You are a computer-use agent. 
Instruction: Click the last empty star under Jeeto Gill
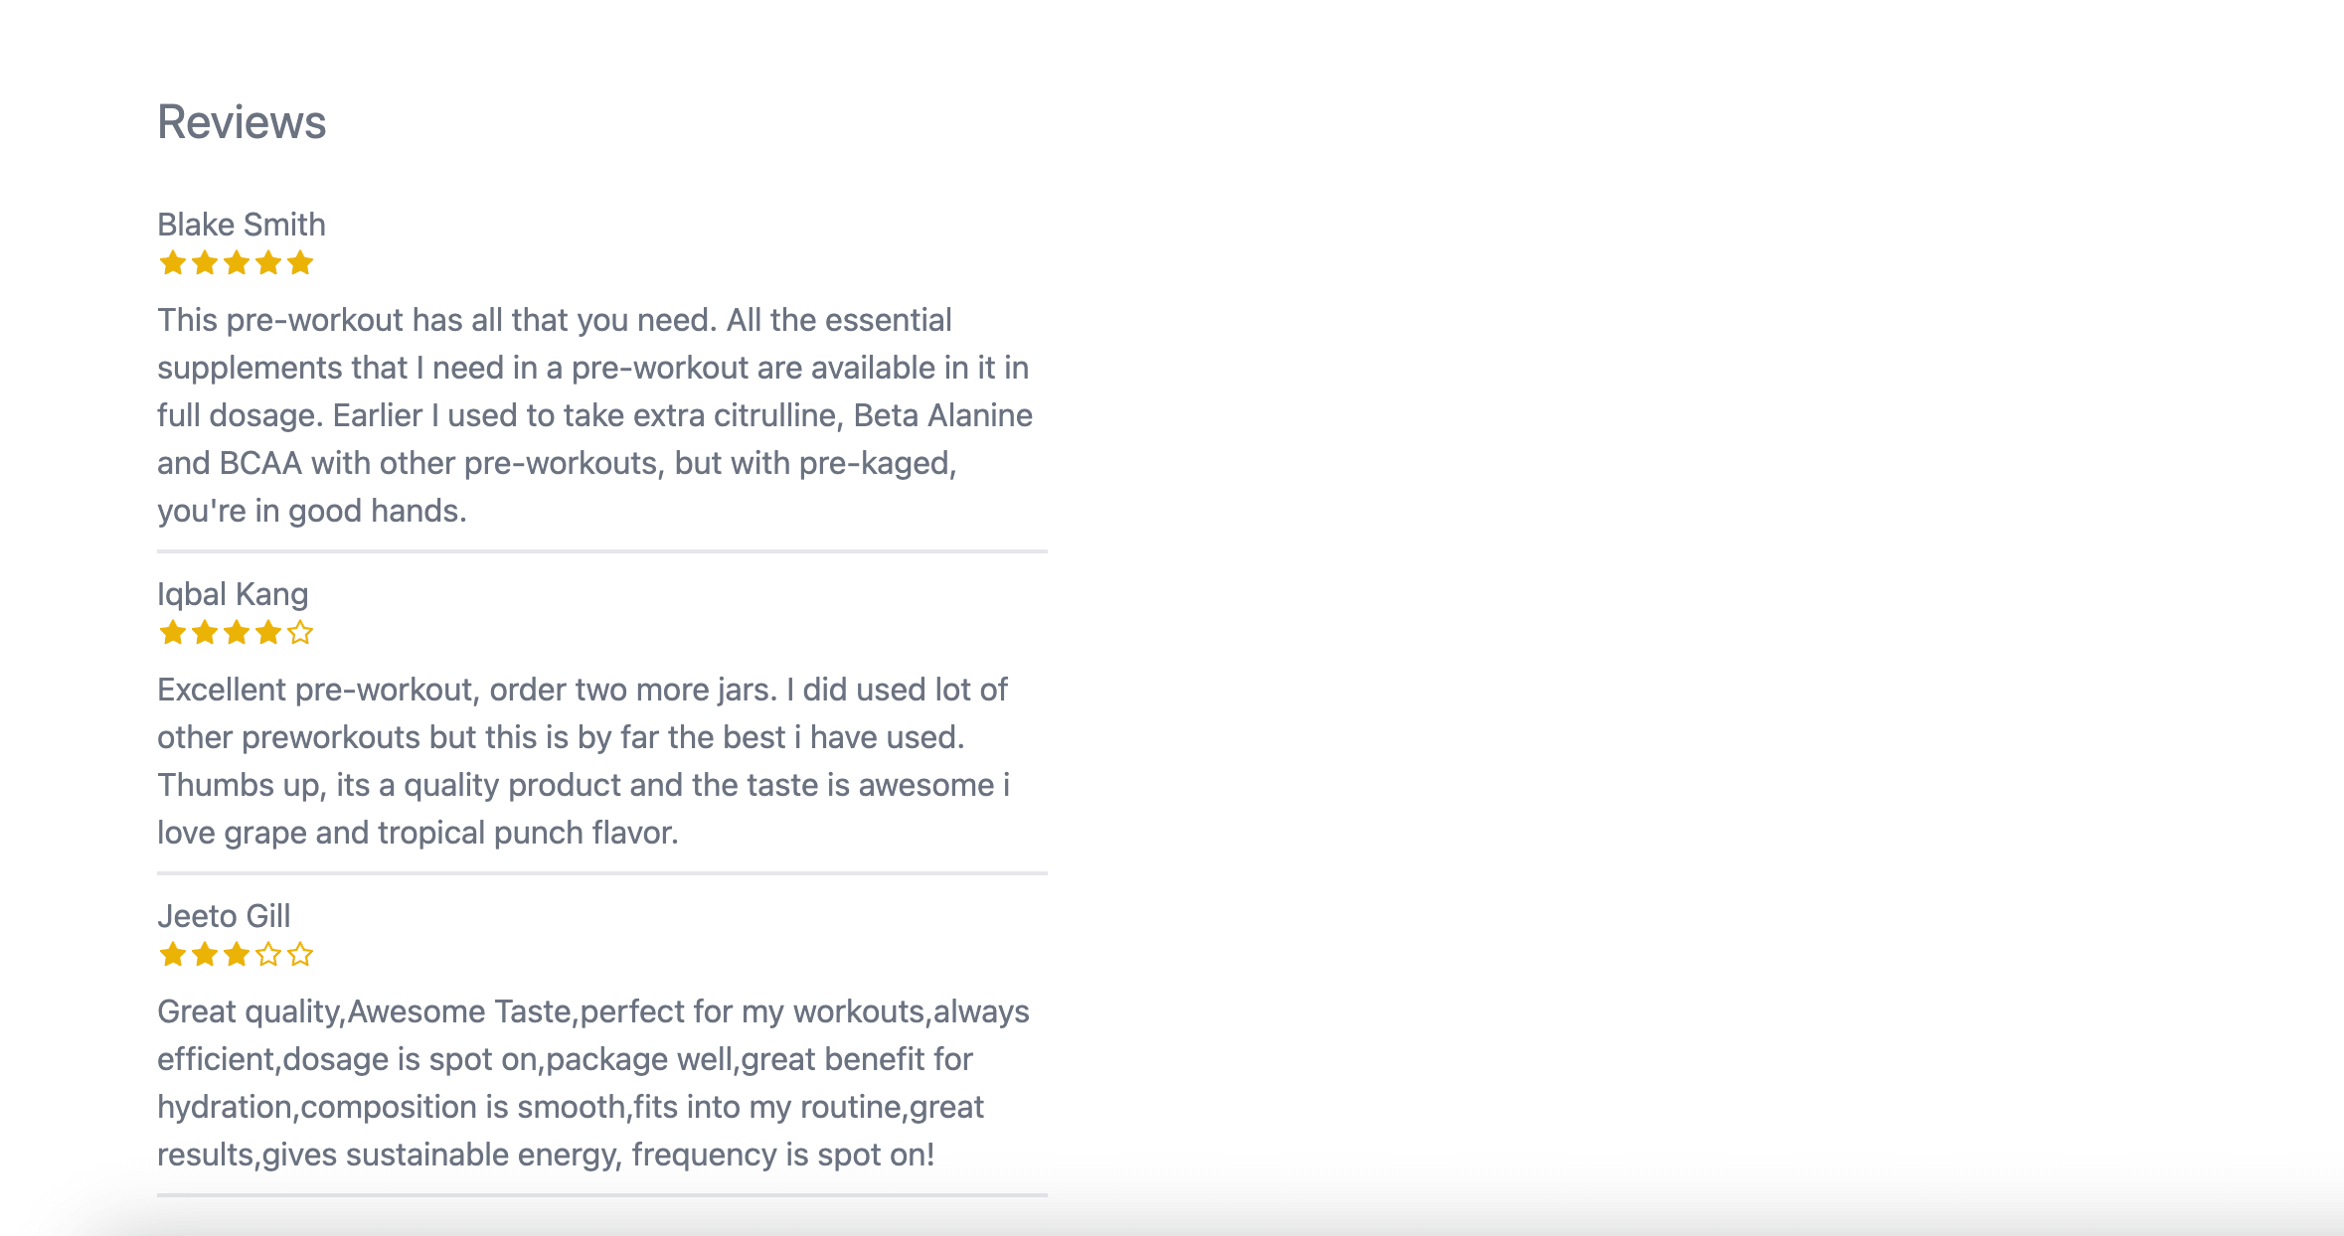coord(300,955)
